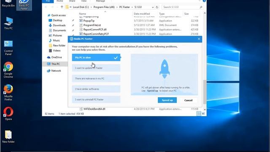The height and width of the screenshot is (152, 270).
Task: Open the Control Panel desktop icon
Action: [x=8, y=48]
